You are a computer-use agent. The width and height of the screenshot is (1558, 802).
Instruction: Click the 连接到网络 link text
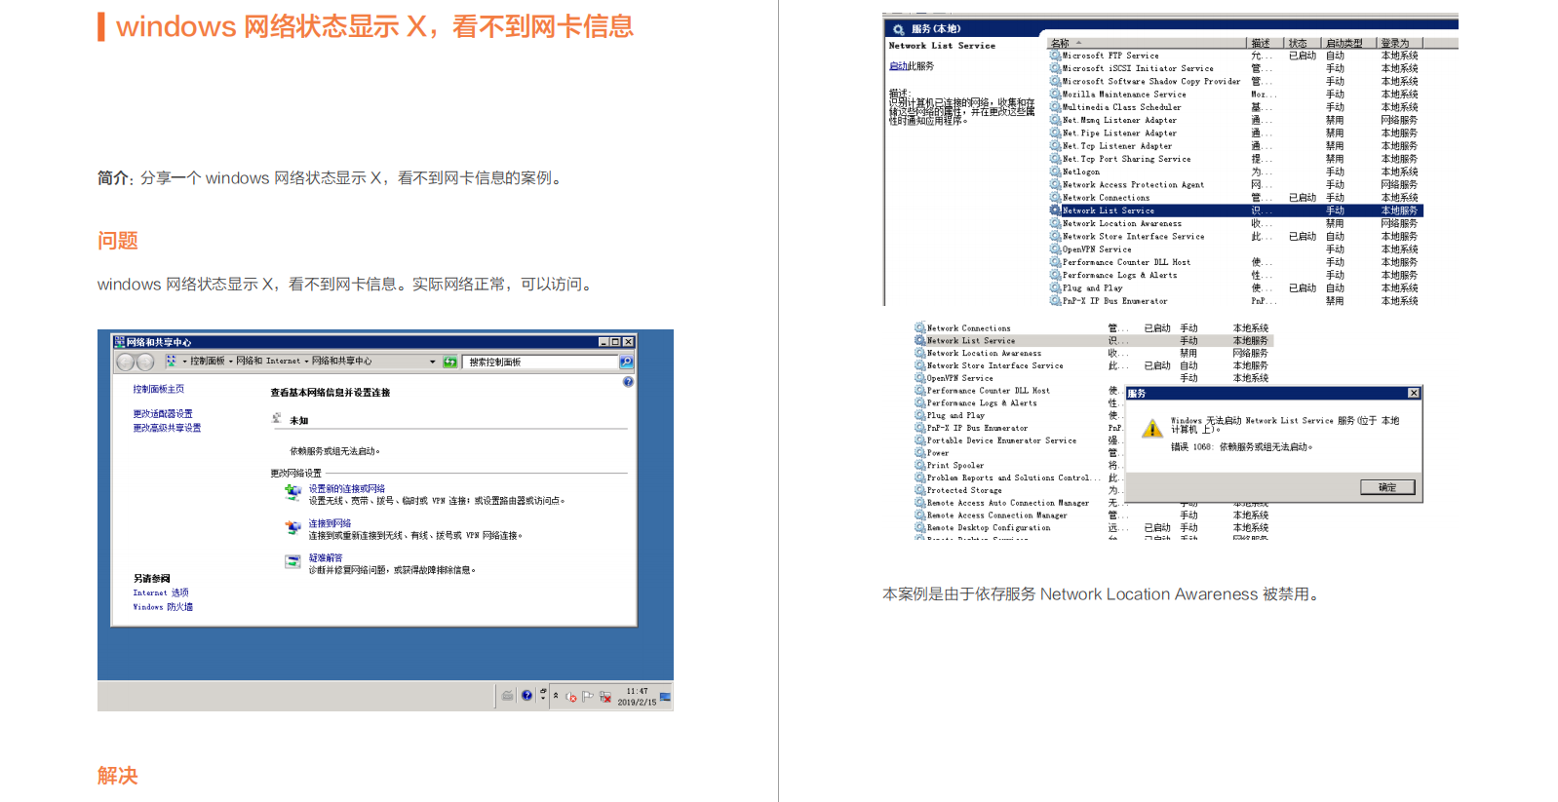330,523
